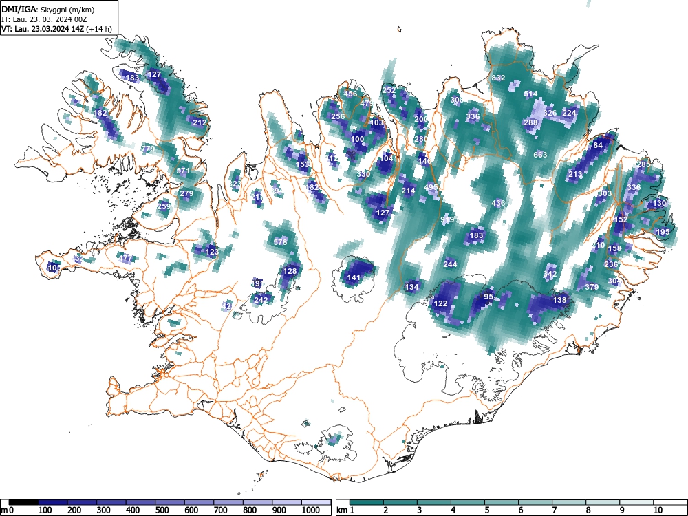Select the '95' visibility value

[488, 297]
